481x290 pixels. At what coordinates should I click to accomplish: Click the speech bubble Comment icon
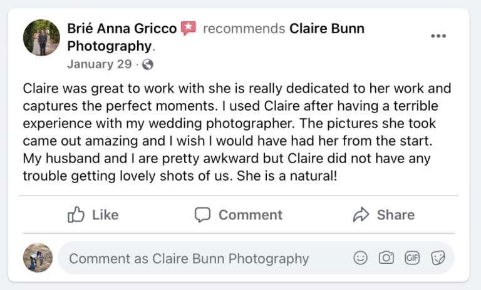(x=202, y=215)
